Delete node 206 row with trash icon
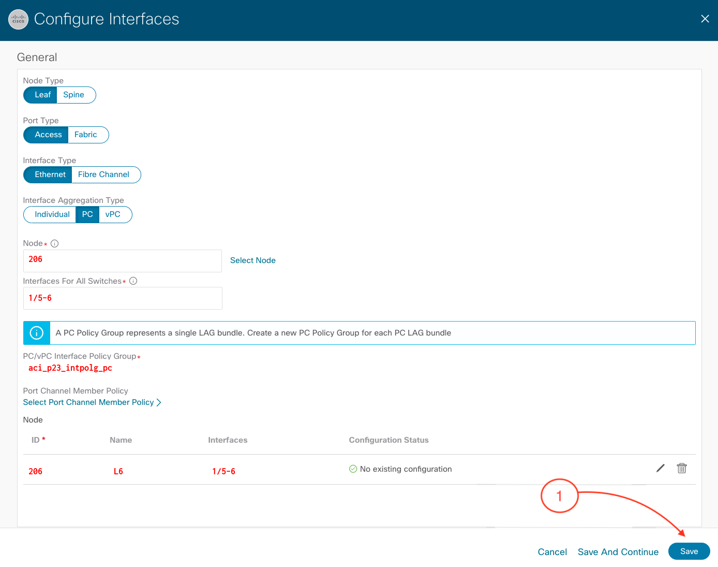 (x=681, y=469)
